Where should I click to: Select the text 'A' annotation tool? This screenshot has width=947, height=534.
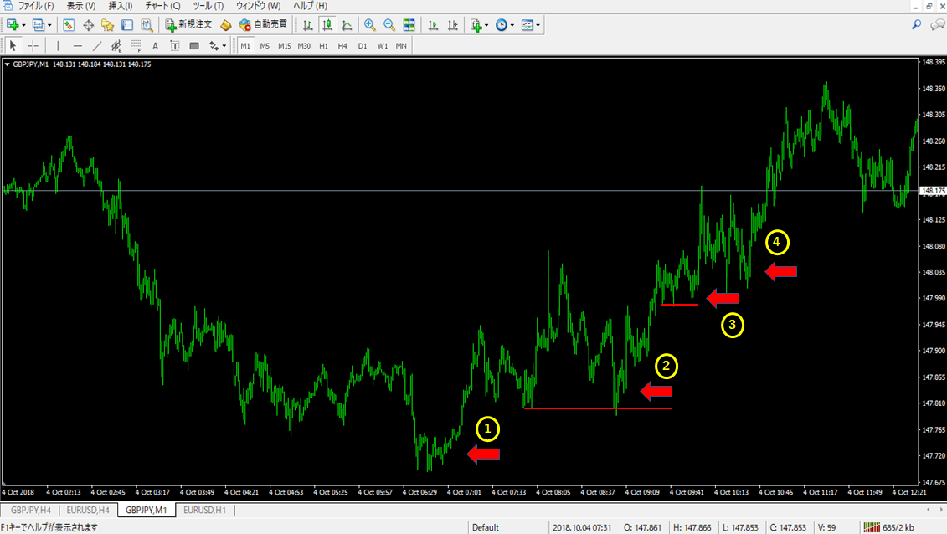click(155, 46)
